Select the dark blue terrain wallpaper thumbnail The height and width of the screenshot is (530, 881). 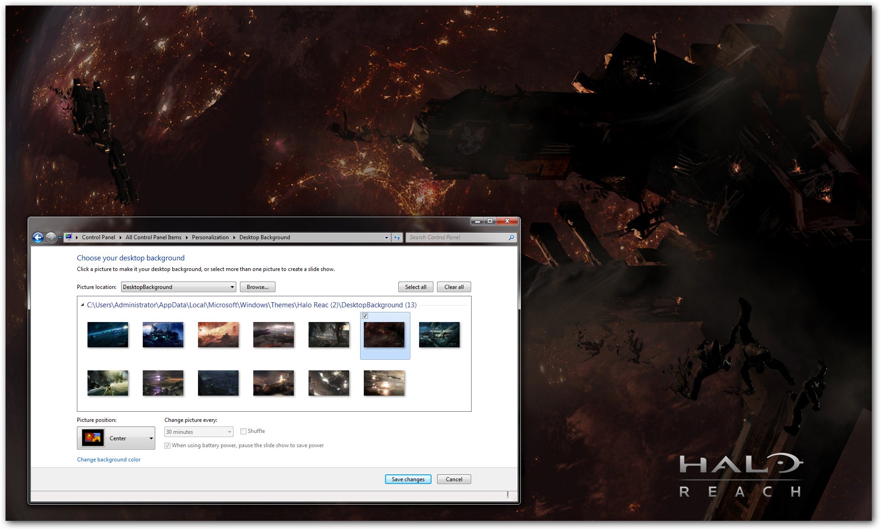coord(218,383)
